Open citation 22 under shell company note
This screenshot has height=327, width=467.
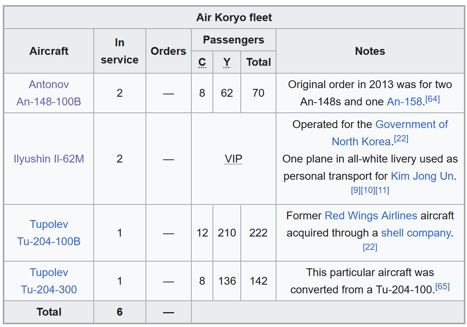370,247
